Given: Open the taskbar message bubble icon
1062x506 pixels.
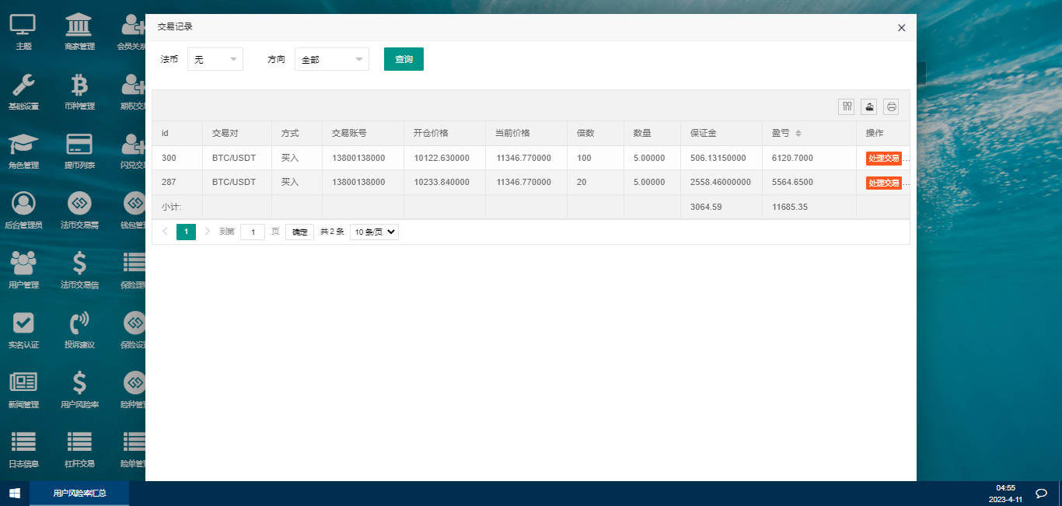Looking at the screenshot, I should point(1041,493).
